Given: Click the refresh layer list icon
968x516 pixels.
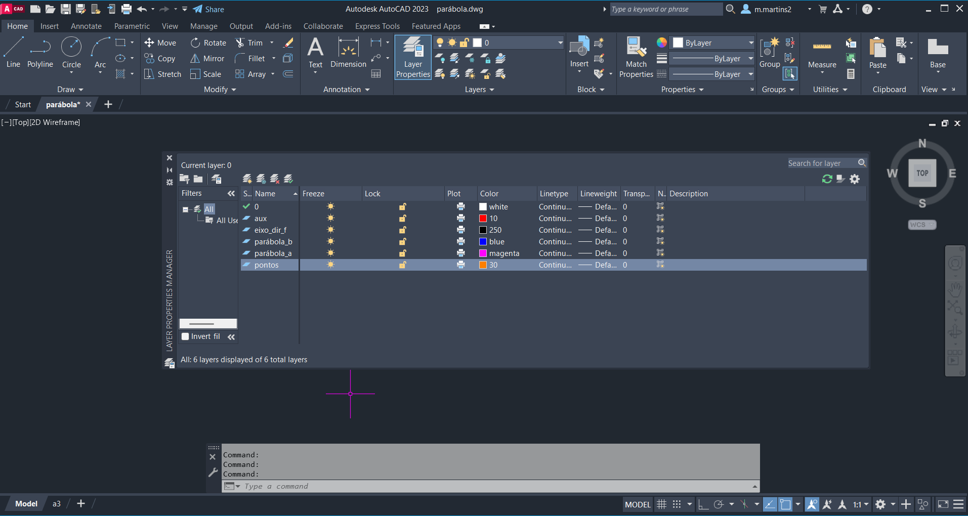Looking at the screenshot, I should 827,179.
